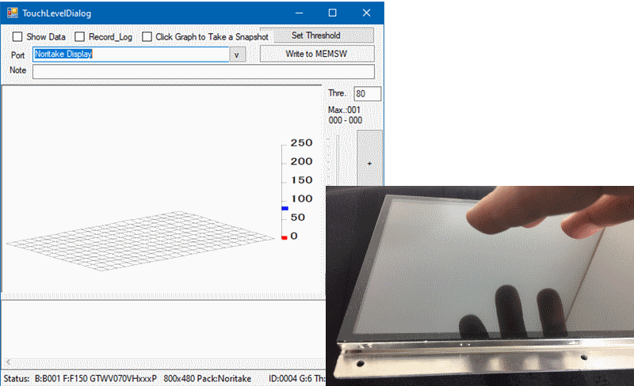Viewport: 634px width, 386px height.
Task: Enable Click Graph to Take a Snapshot
Action: click(x=147, y=37)
